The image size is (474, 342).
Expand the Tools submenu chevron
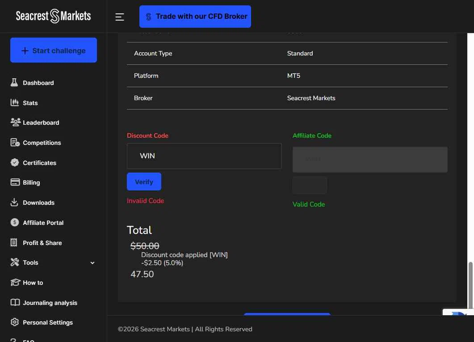(x=92, y=263)
